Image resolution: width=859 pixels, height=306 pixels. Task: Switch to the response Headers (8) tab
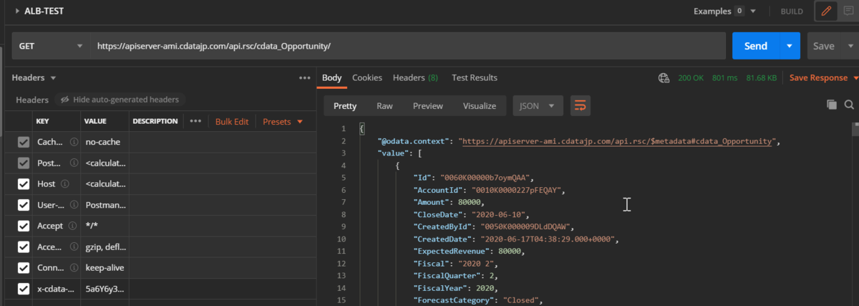click(x=415, y=77)
